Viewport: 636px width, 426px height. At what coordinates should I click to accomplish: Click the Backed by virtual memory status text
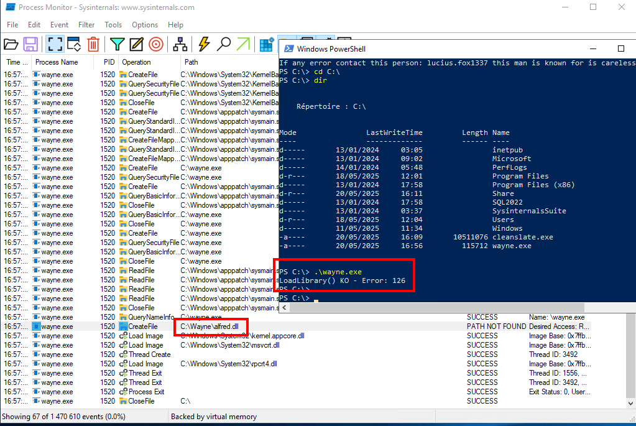tap(214, 417)
